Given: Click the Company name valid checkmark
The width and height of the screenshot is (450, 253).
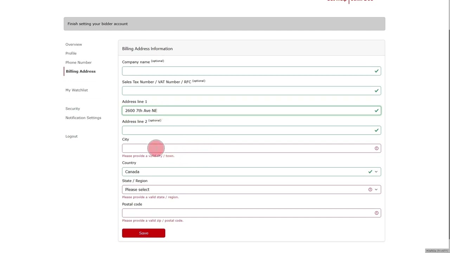Looking at the screenshot, I should tap(377, 71).
